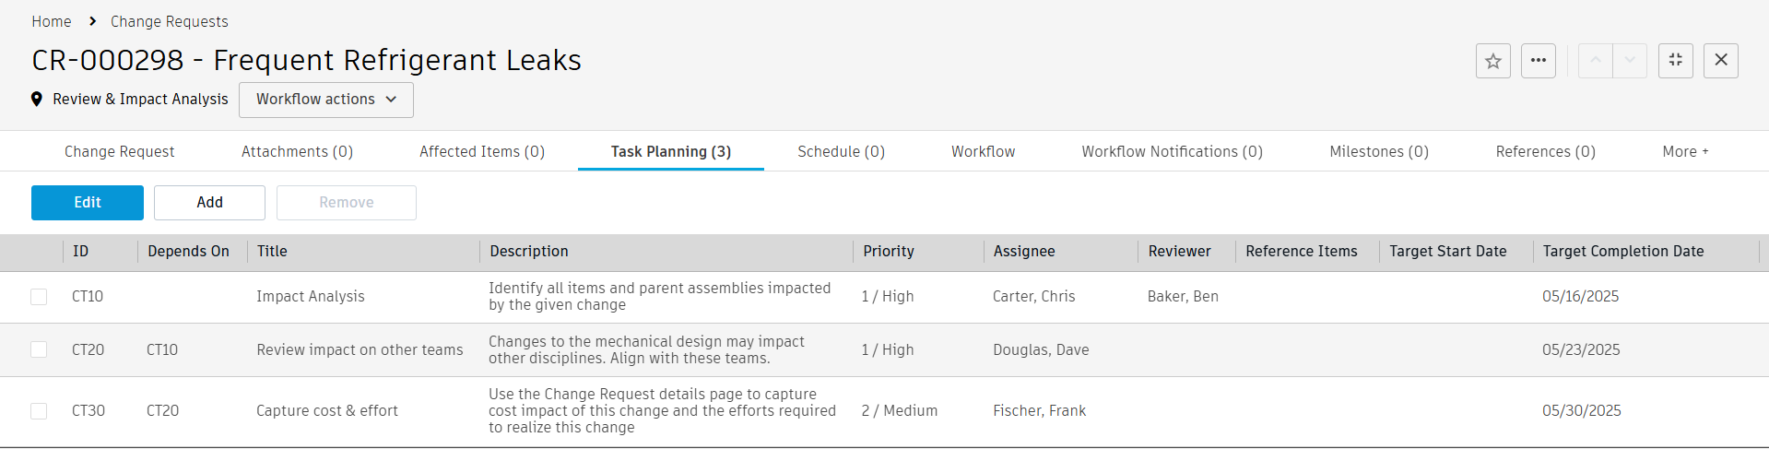The height and width of the screenshot is (449, 1769).
Task: Click the breadcrumb chevron separator
Action: click(x=92, y=21)
